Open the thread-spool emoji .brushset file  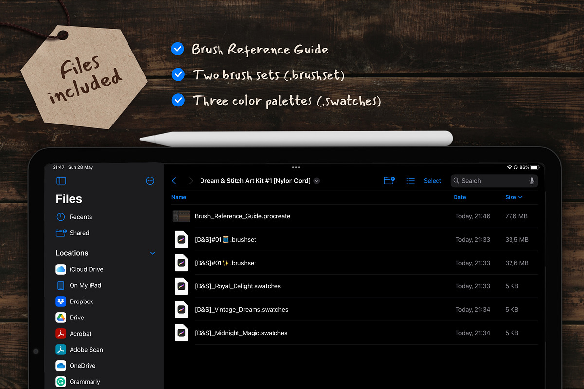click(225, 239)
